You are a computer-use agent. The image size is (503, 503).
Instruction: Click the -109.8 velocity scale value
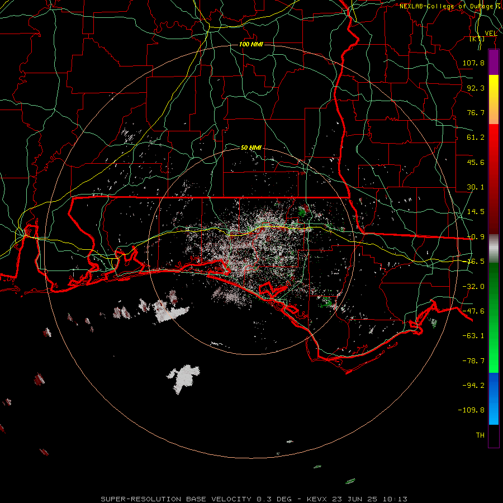[471, 410]
